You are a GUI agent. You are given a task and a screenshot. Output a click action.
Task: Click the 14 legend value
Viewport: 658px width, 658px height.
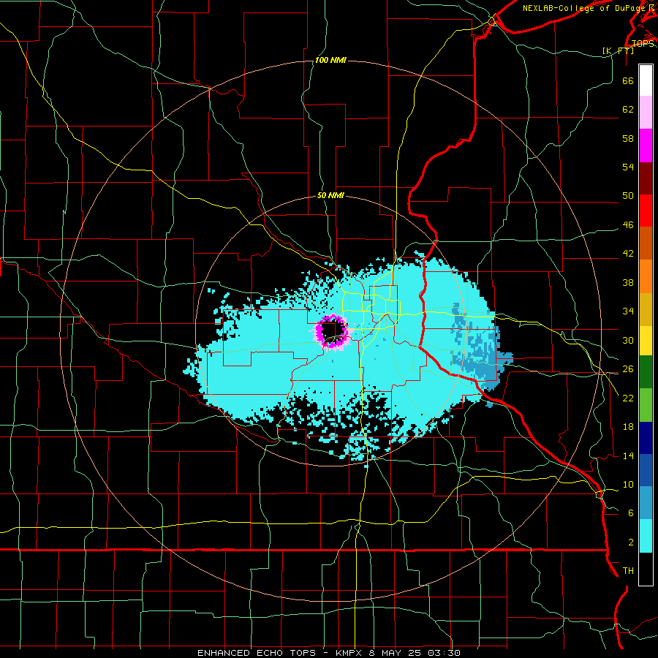[x=628, y=455]
